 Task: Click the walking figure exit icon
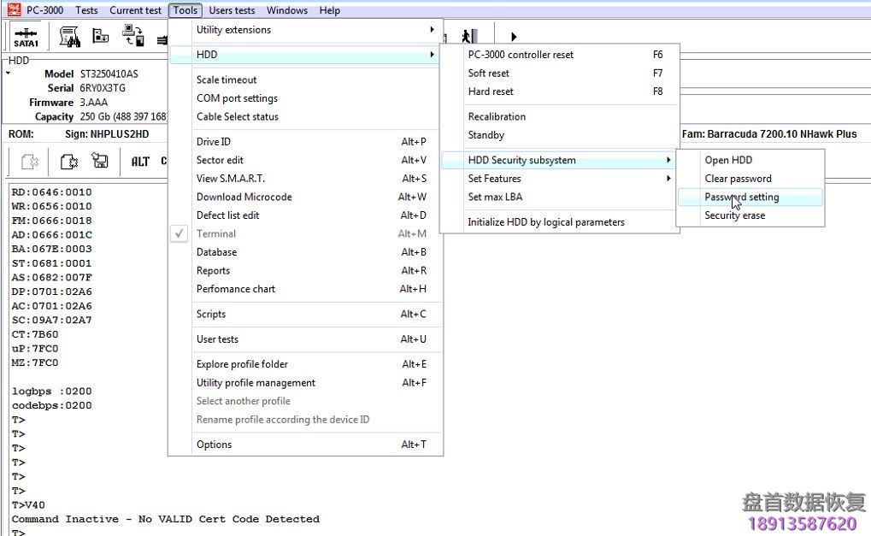[468, 36]
